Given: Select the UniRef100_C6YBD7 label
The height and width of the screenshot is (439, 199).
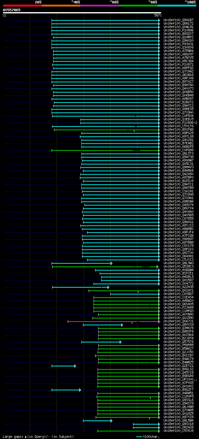Looking at the screenshot, I should [178, 294].
